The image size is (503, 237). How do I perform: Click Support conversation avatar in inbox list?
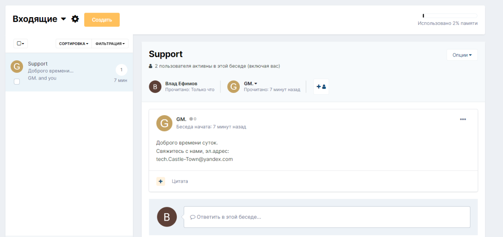pyautogui.click(x=17, y=67)
